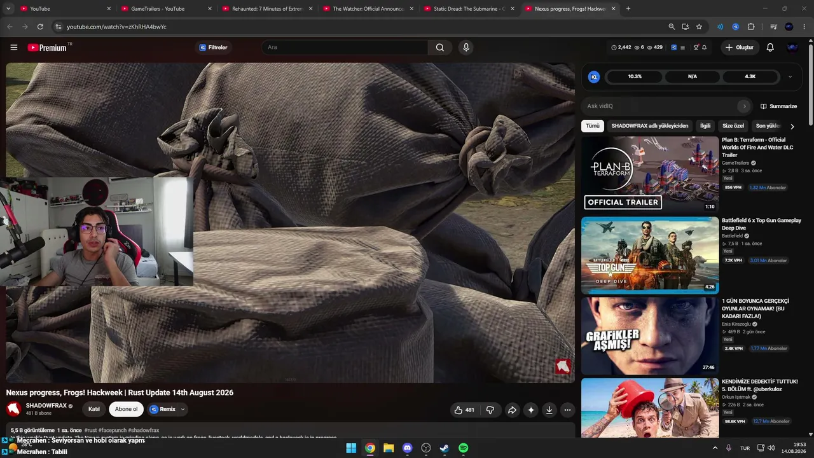Open more actions three-dot menu

pyautogui.click(x=568, y=410)
